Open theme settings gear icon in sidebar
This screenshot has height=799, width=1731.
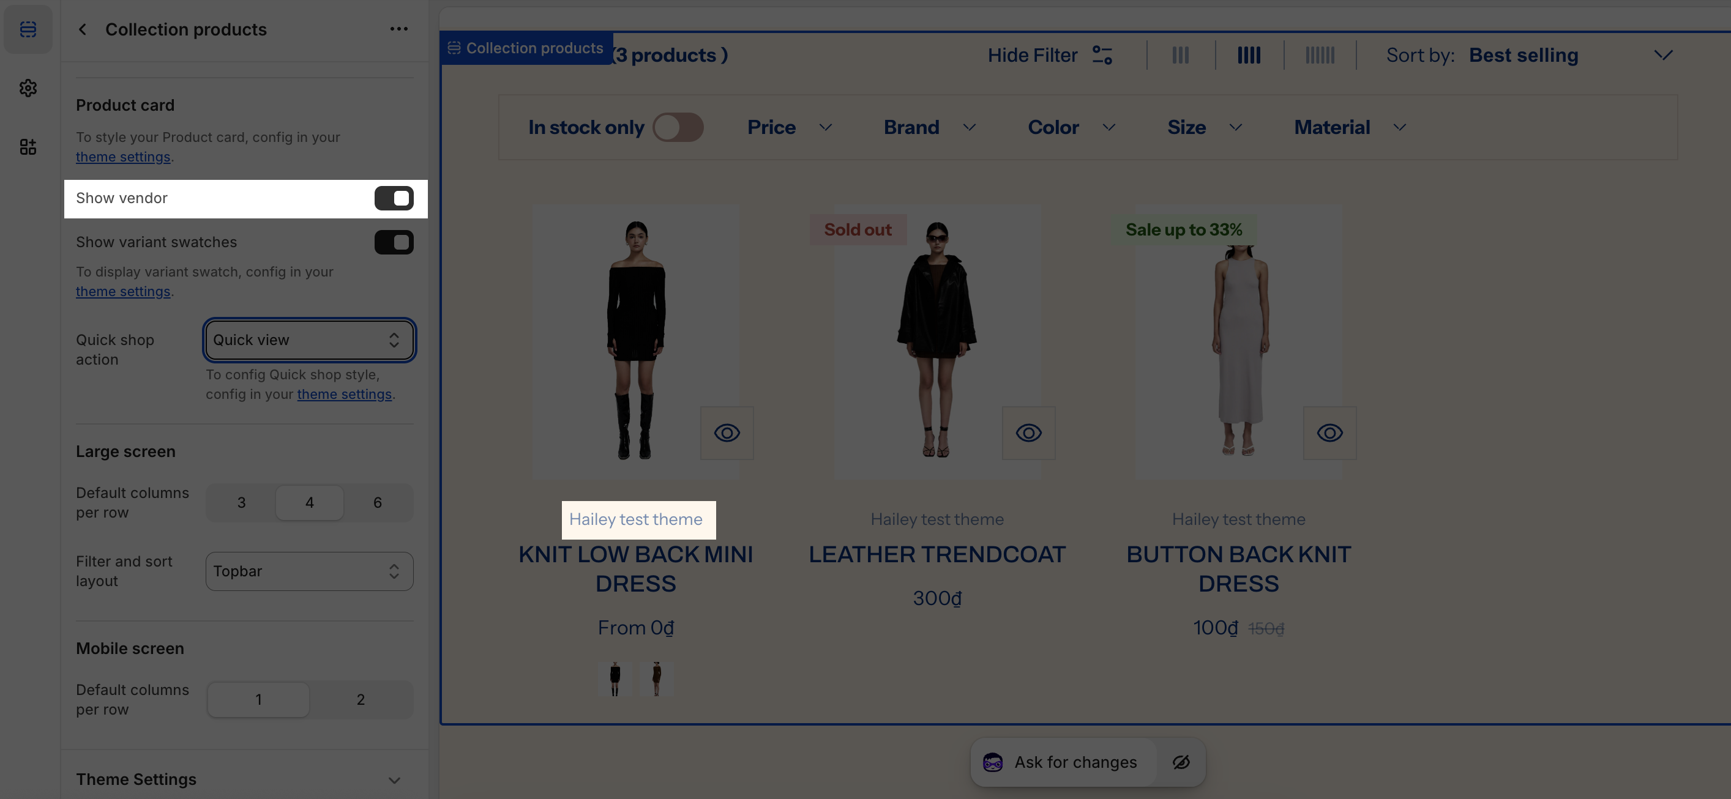click(x=28, y=88)
